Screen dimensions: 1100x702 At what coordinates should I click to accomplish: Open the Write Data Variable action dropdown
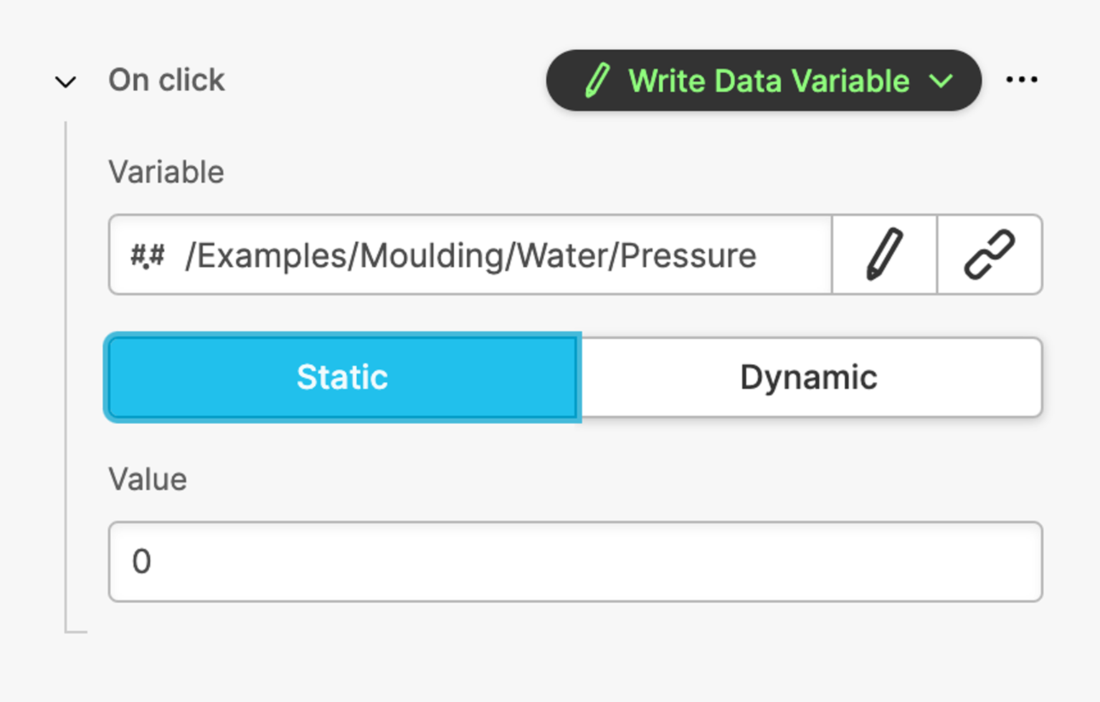763,80
